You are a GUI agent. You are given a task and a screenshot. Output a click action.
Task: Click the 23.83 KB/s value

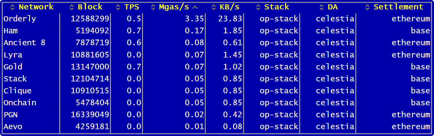coord(230,19)
